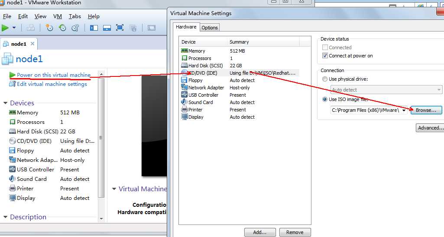Click Edit virtual machine settings link
Viewport: 444px width, 237px height.
pyautogui.click(x=52, y=84)
